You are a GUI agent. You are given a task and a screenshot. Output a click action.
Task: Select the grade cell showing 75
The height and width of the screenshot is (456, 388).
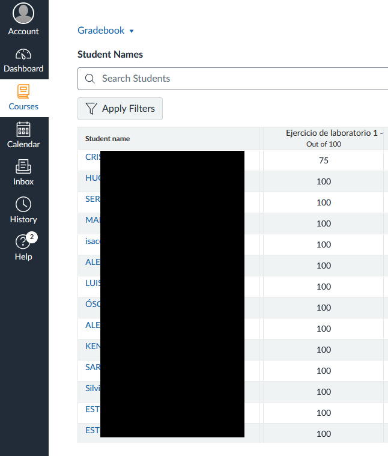point(324,160)
